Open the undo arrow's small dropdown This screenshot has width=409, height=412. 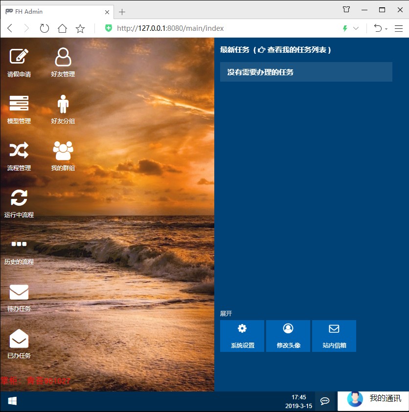(386, 29)
